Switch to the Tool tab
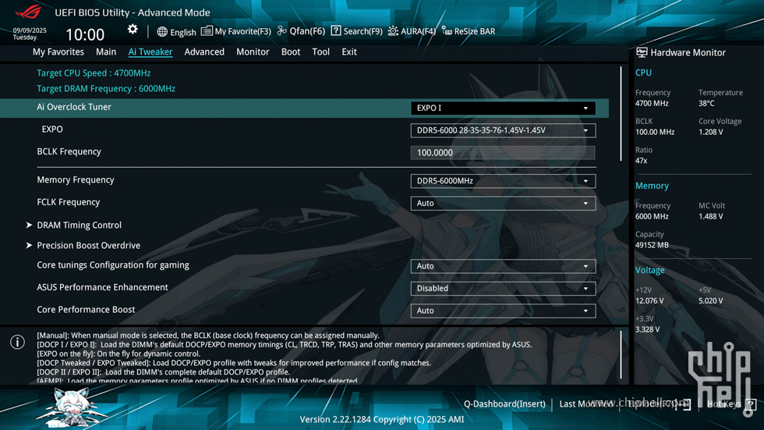Viewport: 764px width, 430px height. pos(320,52)
